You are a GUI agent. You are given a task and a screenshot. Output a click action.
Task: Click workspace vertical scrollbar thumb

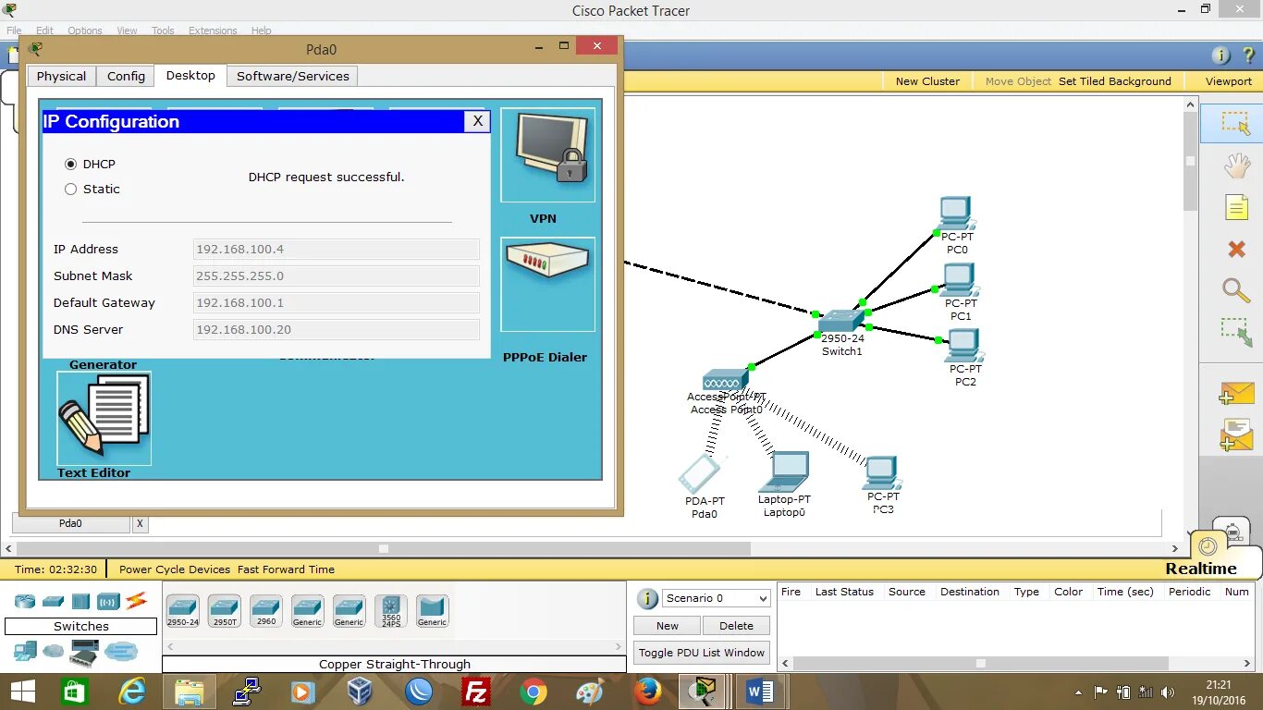(1190, 161)
